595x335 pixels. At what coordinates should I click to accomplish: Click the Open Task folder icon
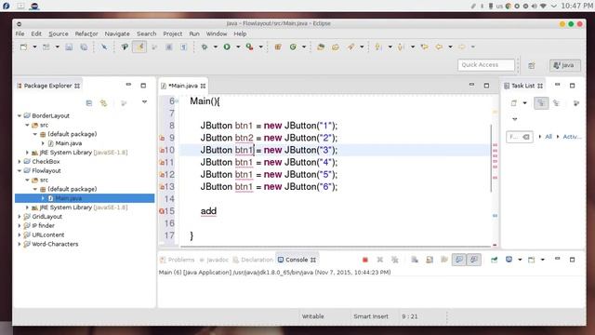pos(336,47)
